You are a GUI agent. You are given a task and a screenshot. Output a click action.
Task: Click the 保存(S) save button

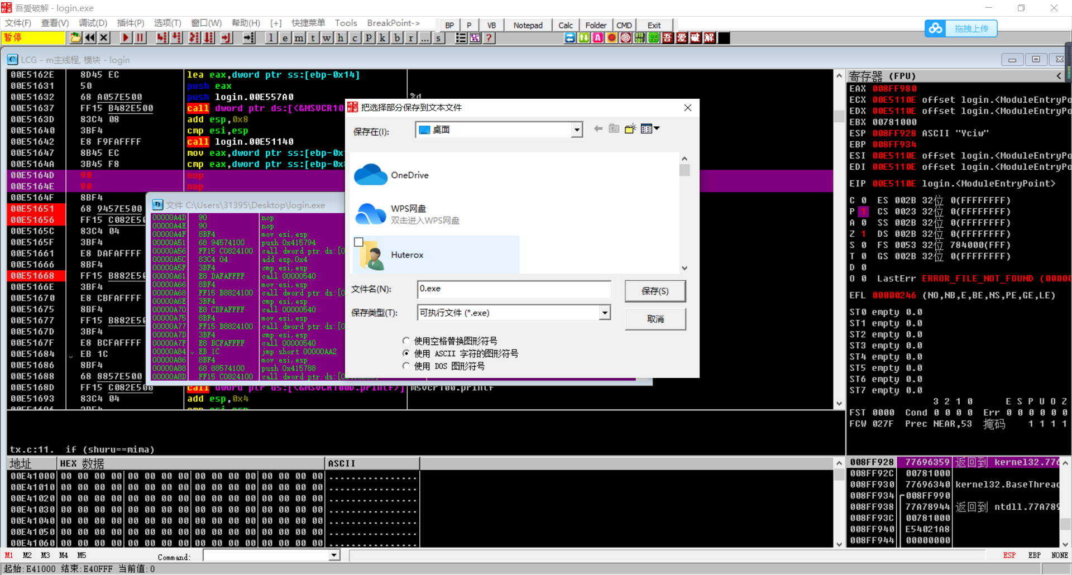coord(655,291)
